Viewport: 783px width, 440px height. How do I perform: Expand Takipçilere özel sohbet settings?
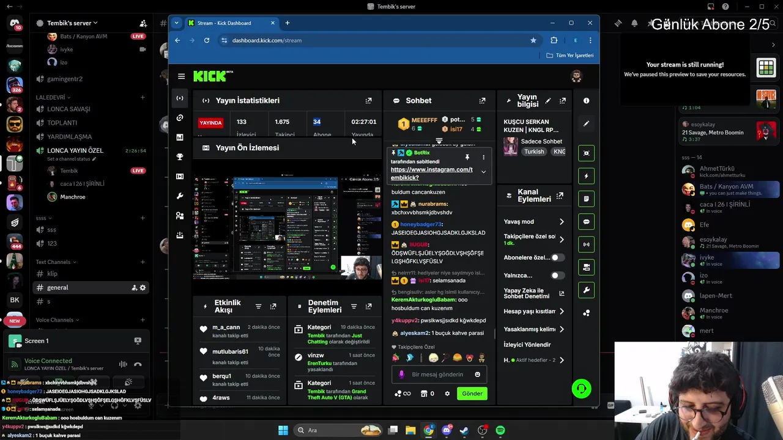(x=562, y=240)
